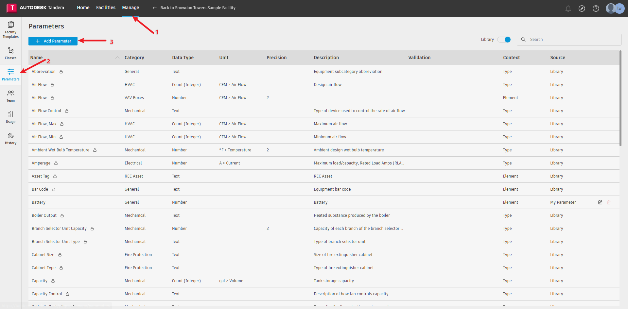Click 'REC Asset' category cell
This screenshot has height=309, width=628.
pos(134,176)
